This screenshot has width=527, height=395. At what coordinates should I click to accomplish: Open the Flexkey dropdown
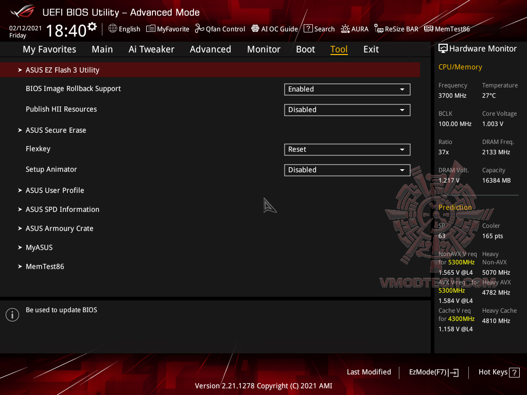click(x=347, y=149)
